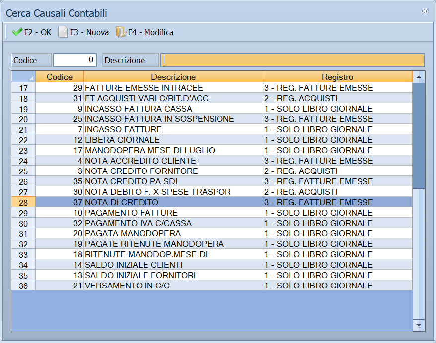The width and height of the screenshot is (436, 343).
Task: Click the green checkmark OK icon
Action: coord(17,32)
